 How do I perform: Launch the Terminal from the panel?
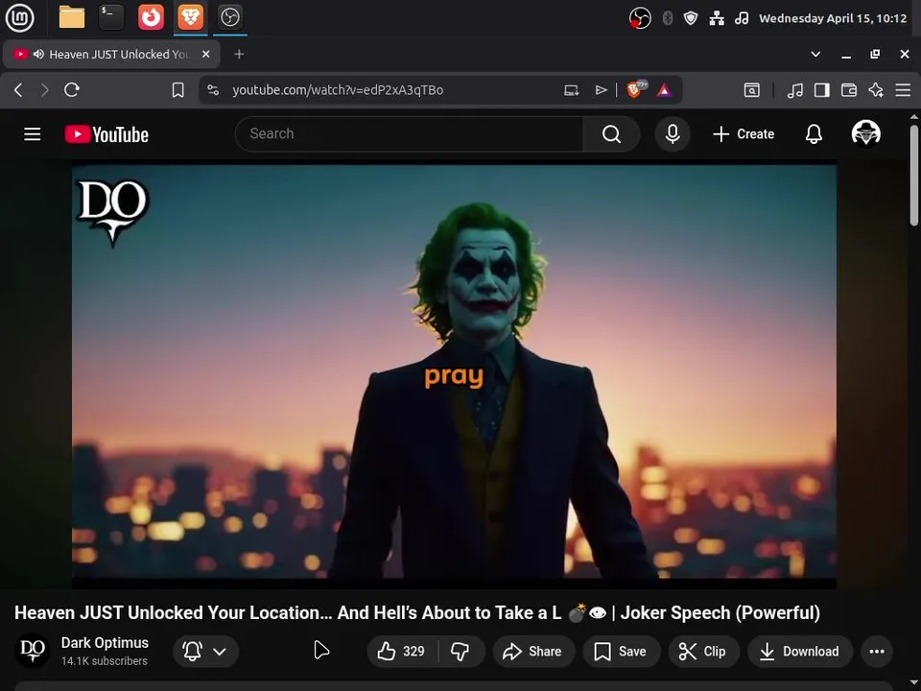click(111, 17)
